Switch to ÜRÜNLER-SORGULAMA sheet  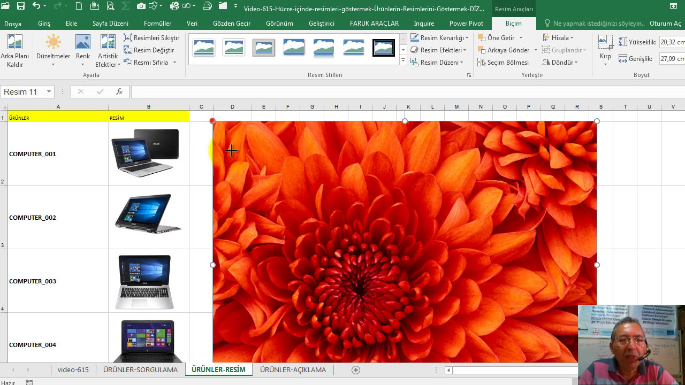(x=140, y=369)
